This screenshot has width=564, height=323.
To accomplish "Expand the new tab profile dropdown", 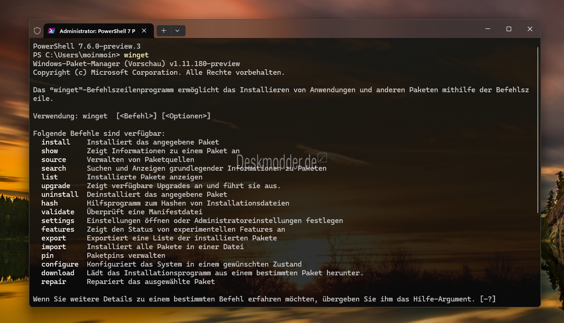I will point(178,31).
